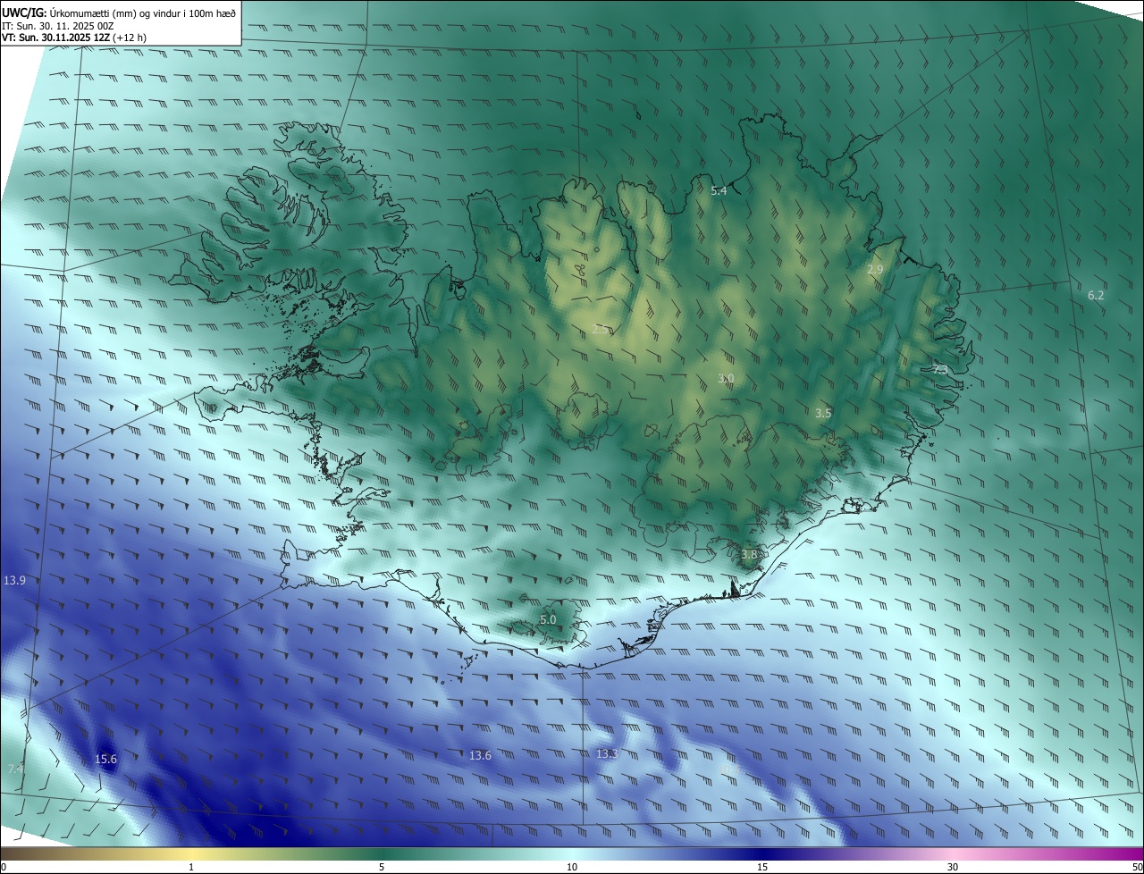Screen dimensions: 1144x874
Task: Click the 2.9 value in the northeast
Action: [875, 269]
